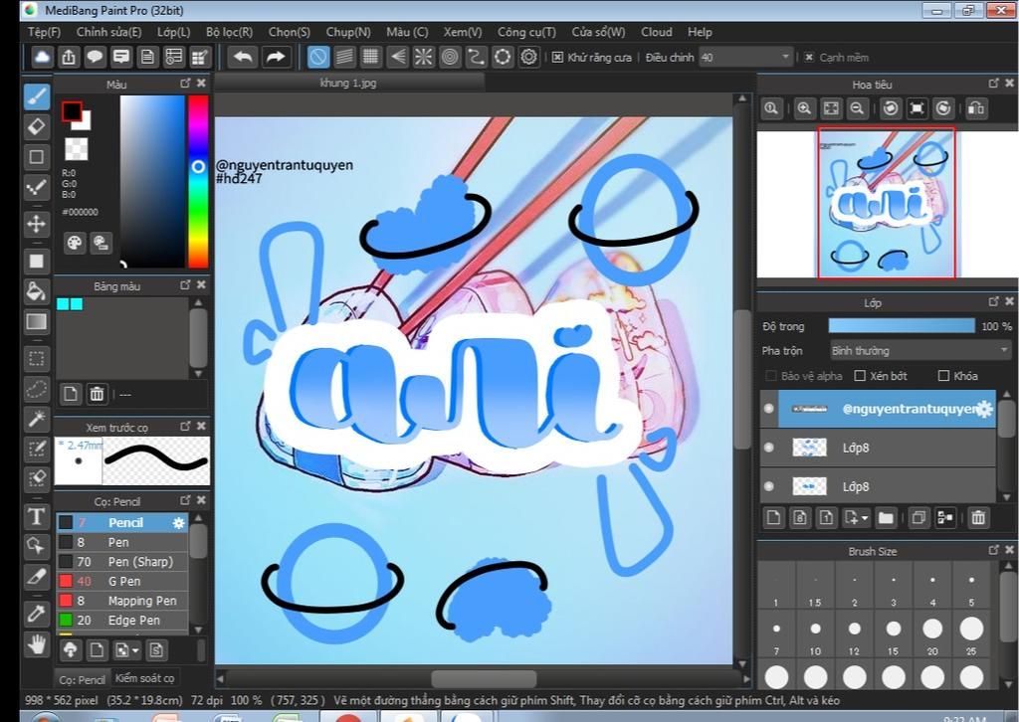Screen dimensions: 1019x722
Task: Select the Eyedropper tool
Action: pyautogui.click(x=37, y=613)
